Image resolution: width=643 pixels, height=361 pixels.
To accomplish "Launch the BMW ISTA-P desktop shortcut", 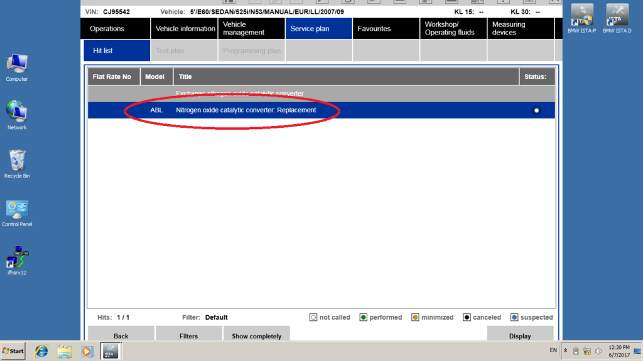I will 582,18.
